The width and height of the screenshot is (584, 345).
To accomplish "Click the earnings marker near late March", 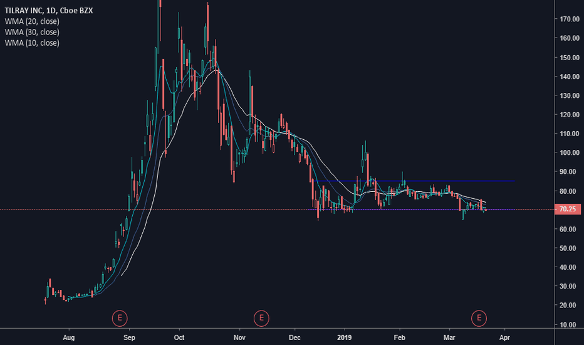I will pos(479,318).
